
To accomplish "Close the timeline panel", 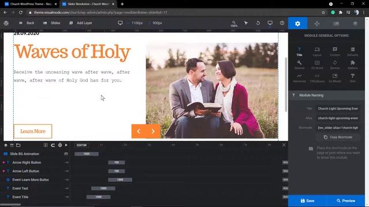I will click(284, 145).
